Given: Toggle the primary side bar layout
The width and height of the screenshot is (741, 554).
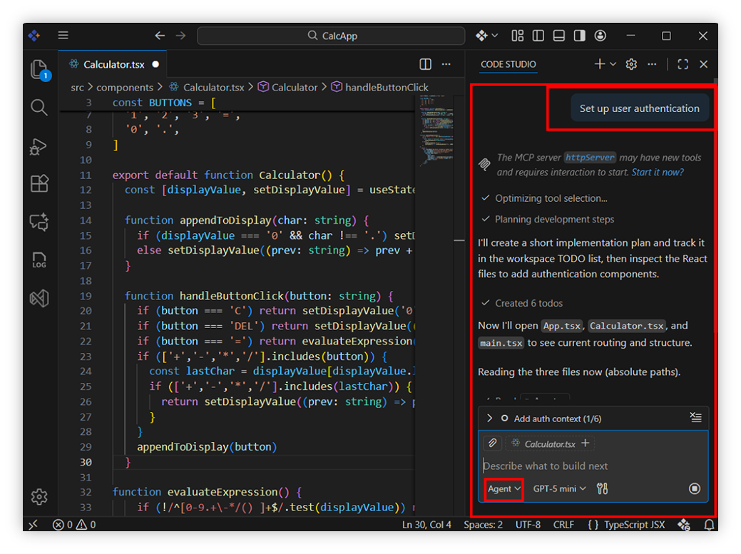Looking at the screenshot, I should 538,36.
